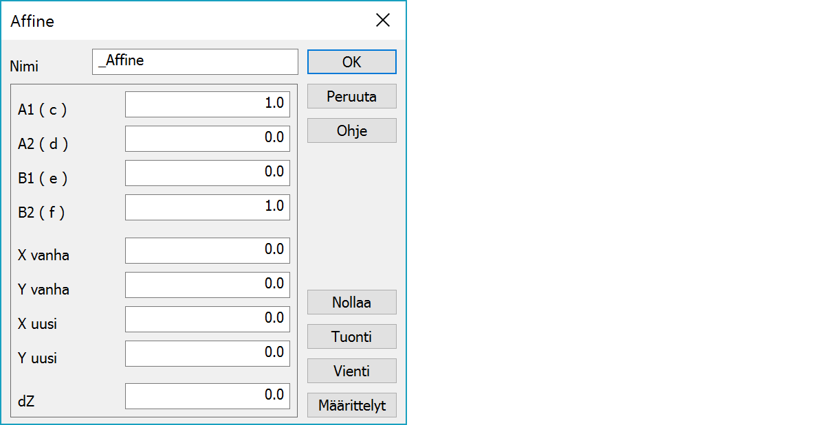The width and height of the screenshot is (825, 425).
Task: Focus the B2 ( f ) value field
Action: point(207,207)
